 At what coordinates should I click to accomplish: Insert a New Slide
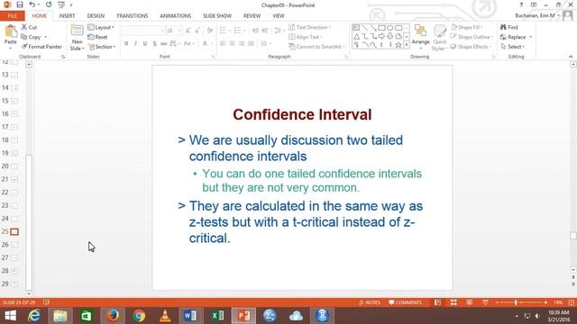77,38
